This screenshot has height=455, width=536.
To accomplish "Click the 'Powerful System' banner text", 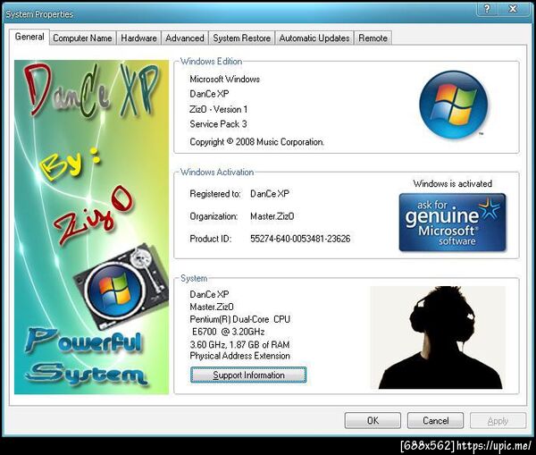I will [86, 356].
